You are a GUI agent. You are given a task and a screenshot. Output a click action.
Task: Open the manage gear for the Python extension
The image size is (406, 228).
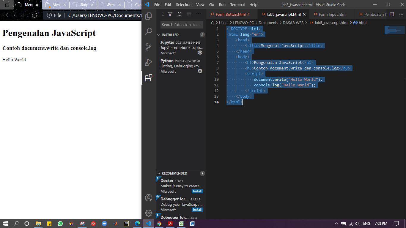pyautogui.click(x=200, y=71)
